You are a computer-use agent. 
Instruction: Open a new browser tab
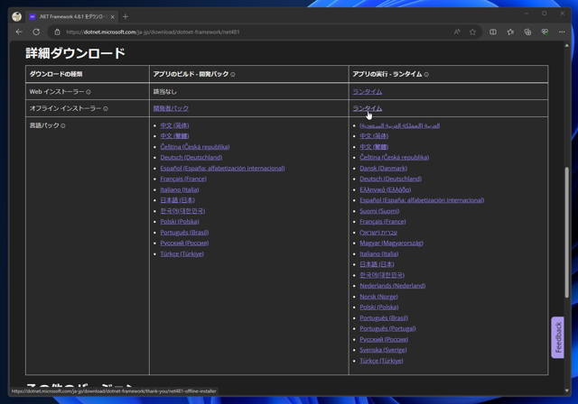[126, 16]
